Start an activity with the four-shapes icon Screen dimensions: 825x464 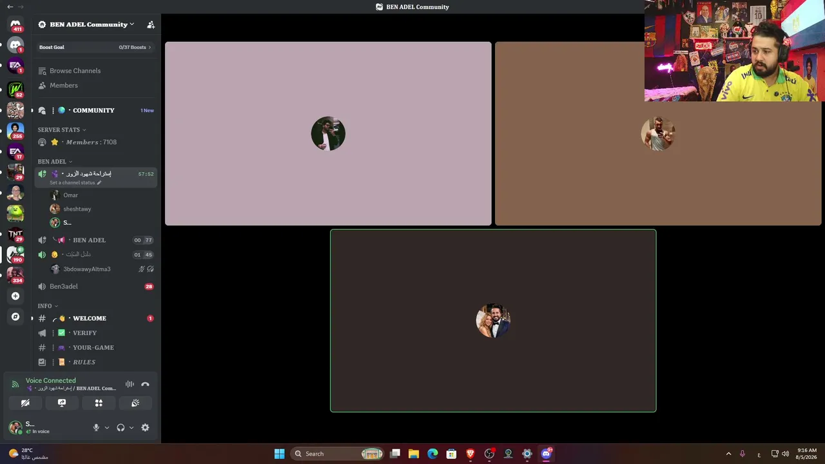[x=99, y=403]
